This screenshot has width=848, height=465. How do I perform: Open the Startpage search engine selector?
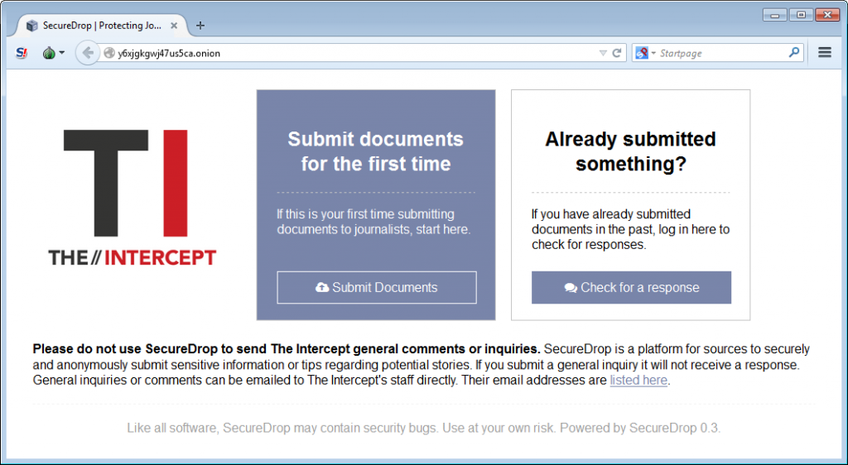(x=645, y=53)
